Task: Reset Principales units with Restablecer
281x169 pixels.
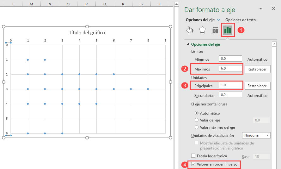Action: coord(258,86)
